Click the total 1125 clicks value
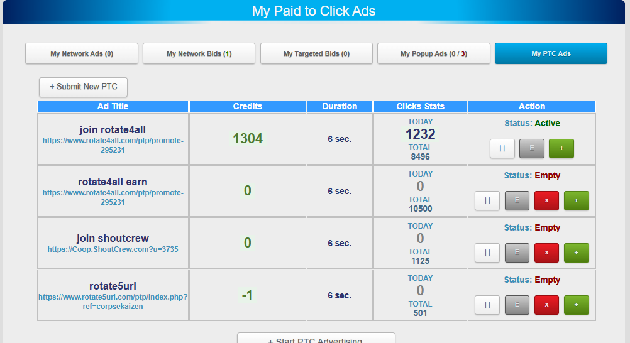 [x=420, y=261]
